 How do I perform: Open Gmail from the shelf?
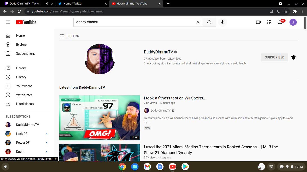point(147,167)
